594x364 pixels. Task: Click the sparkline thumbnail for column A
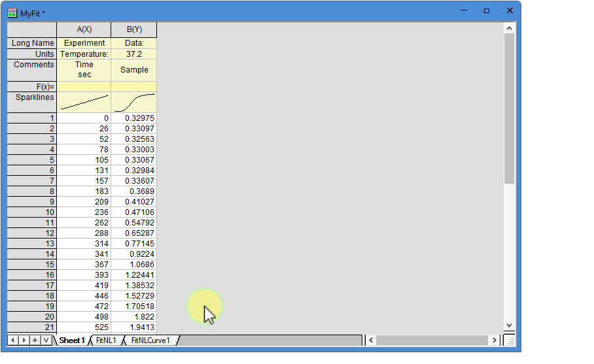[84, 102]
